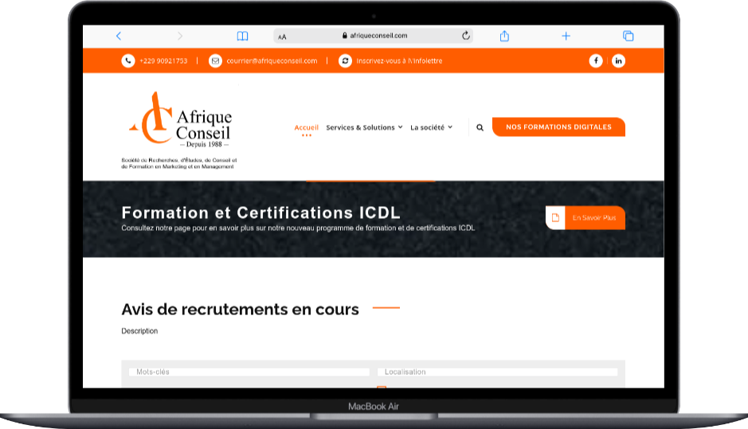The image size is (748, 429).
Task: Expand the Services & Solutions menu
Action: coord(364,127)
